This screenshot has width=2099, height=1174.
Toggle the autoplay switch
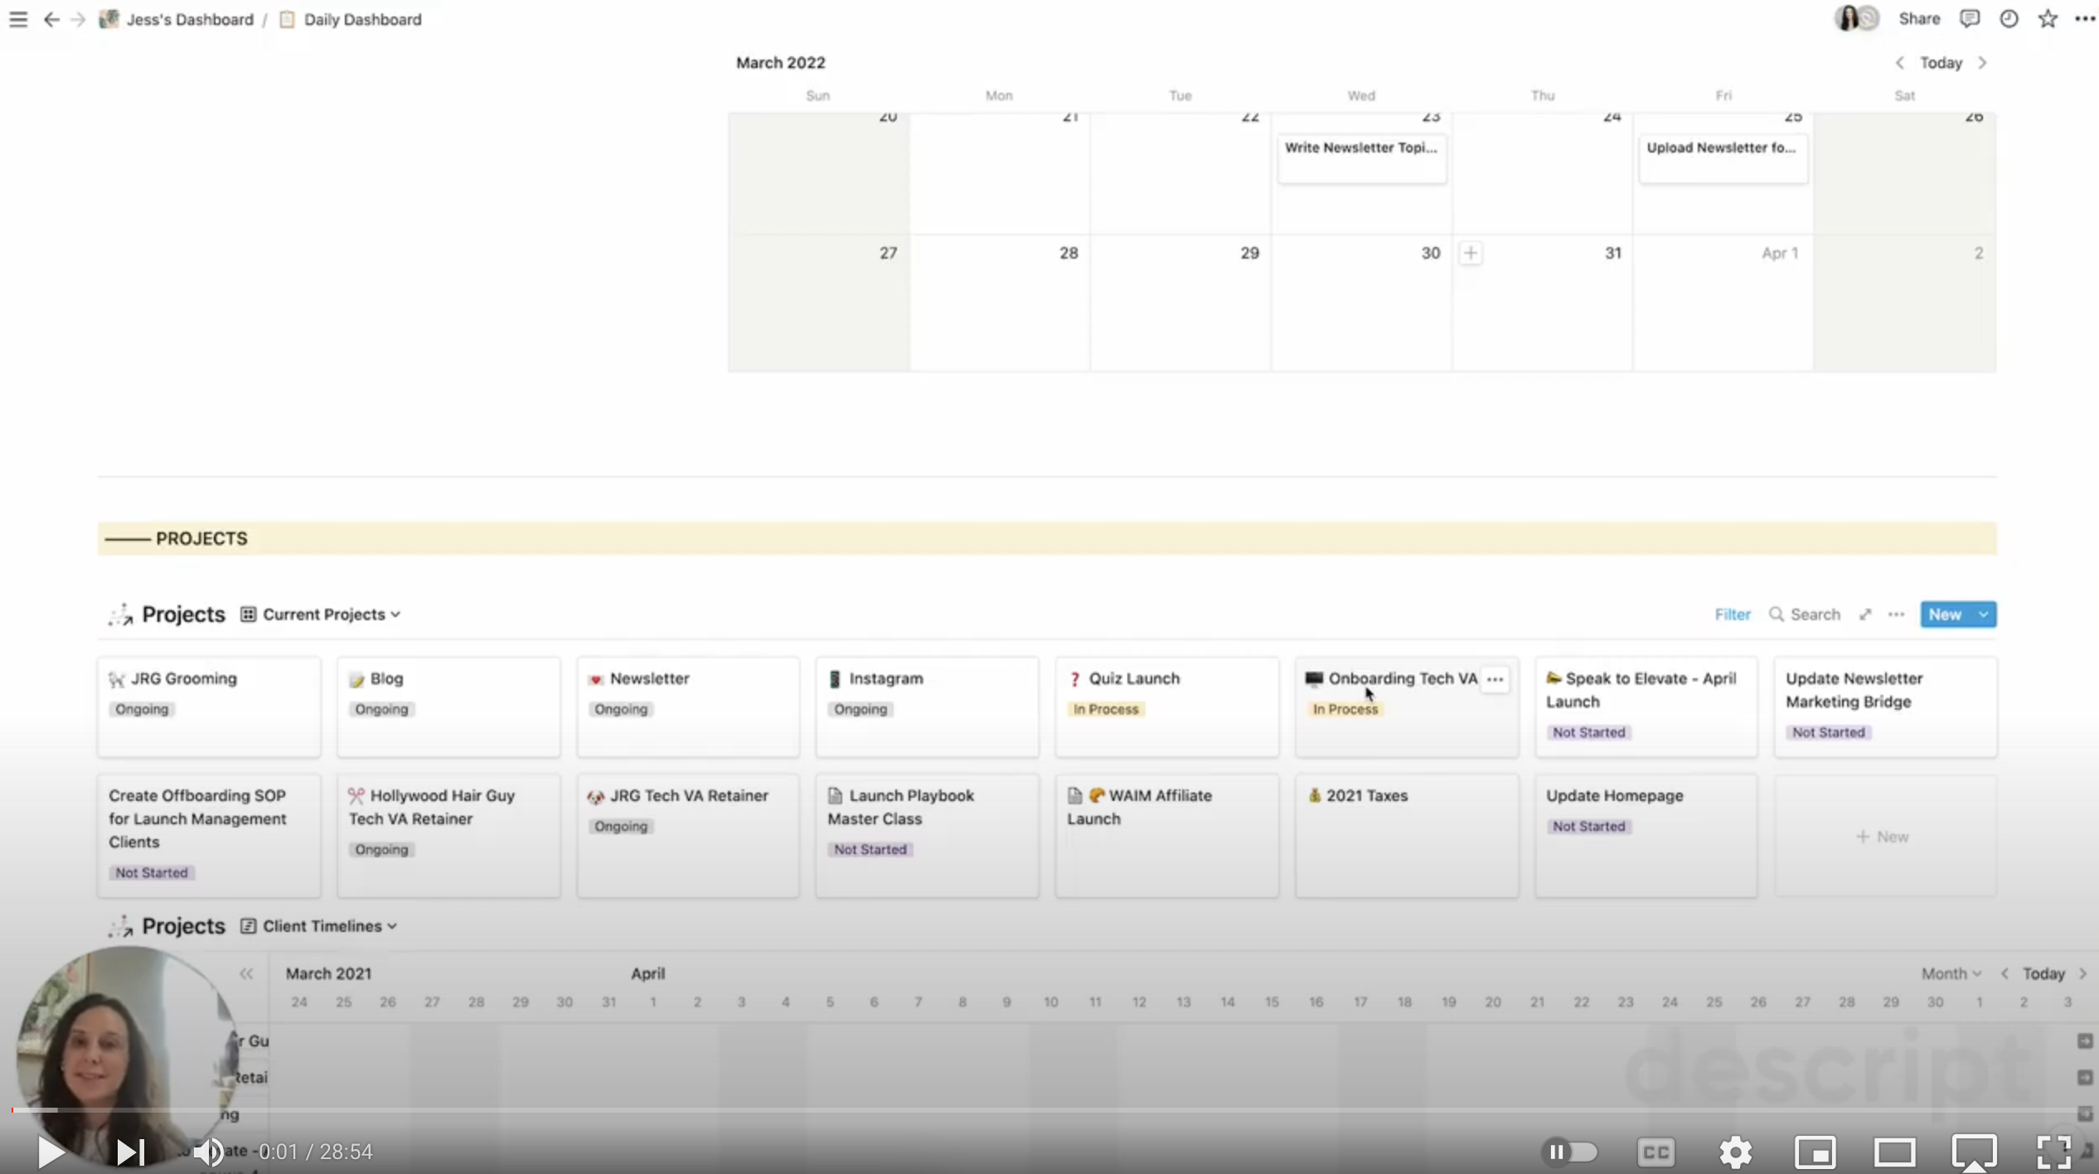1569,1152
